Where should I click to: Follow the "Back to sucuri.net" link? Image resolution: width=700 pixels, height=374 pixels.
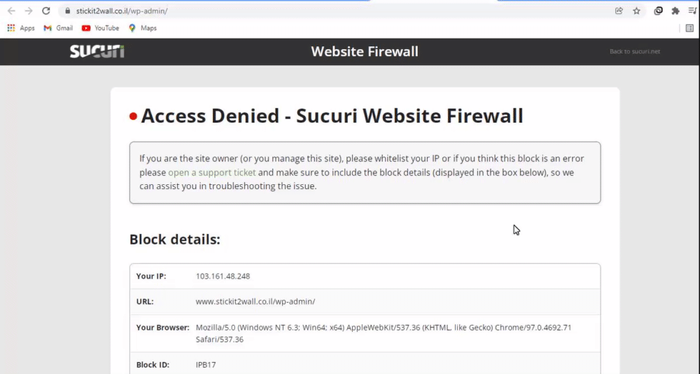click(634, 52)
